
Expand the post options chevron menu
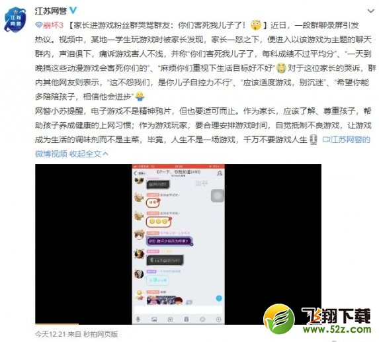[370, 11]
